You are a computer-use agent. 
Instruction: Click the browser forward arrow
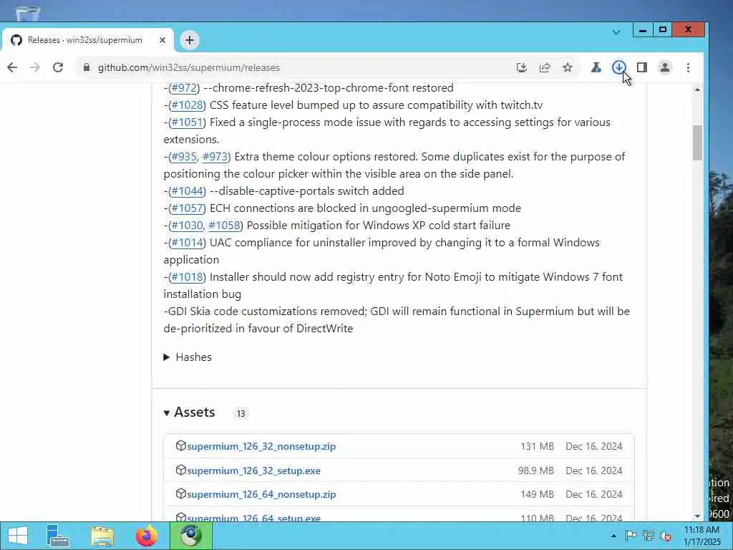tap(35, 67)
